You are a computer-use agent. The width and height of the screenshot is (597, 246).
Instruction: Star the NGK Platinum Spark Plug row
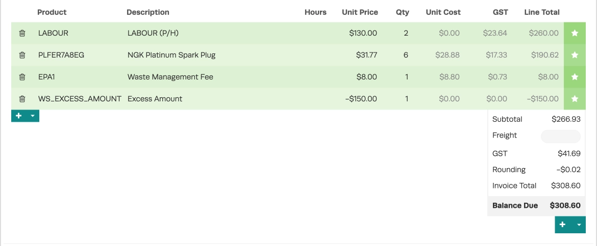(575, 55)
